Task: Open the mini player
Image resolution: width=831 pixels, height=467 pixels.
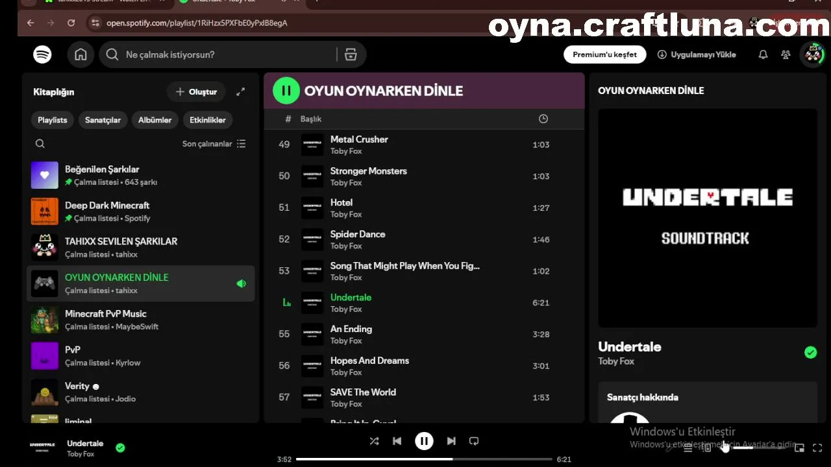Action: click(799, 448)
